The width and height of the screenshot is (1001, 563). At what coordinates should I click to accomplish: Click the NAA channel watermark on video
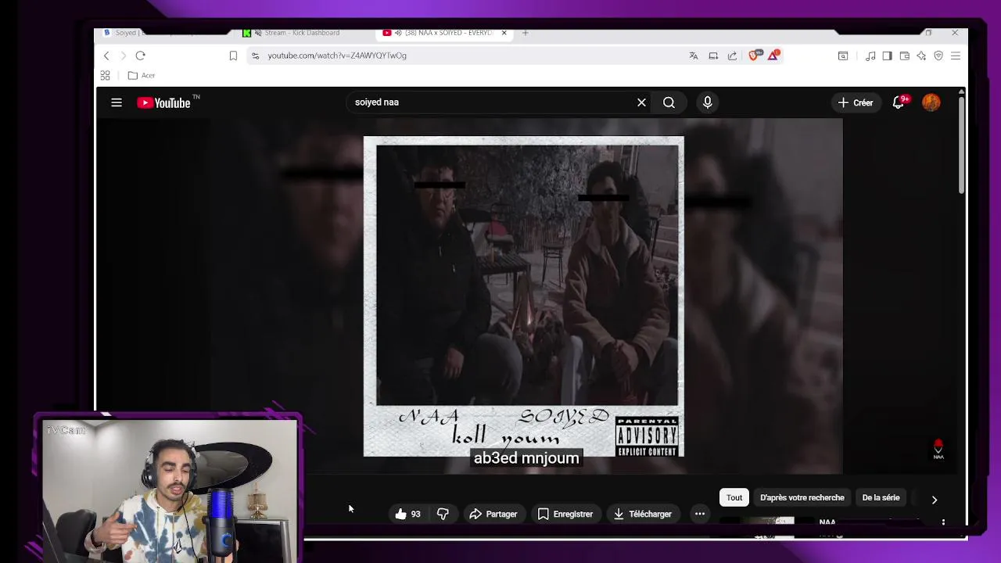pyautogui.click(x=938, y=449)
